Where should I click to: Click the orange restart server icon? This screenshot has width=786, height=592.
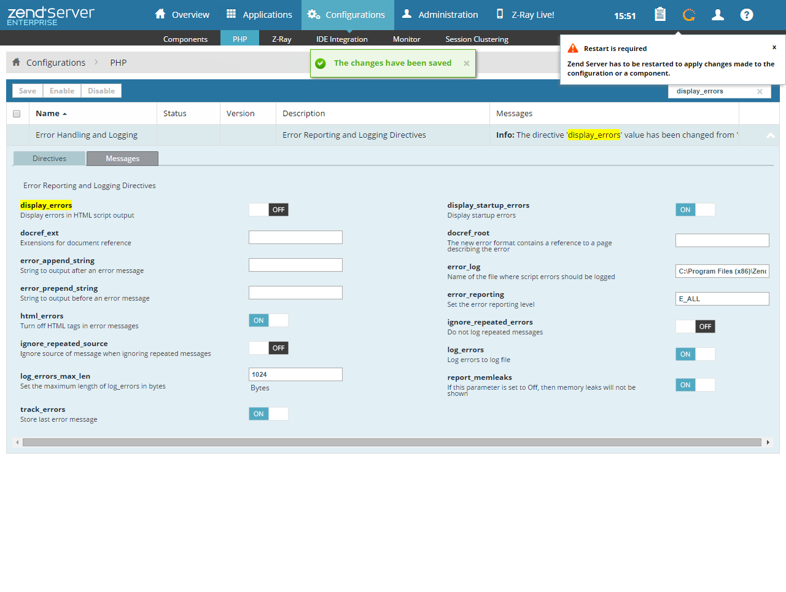click(x=689, y=15)
